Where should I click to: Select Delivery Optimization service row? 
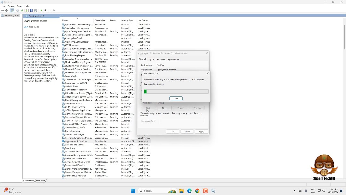(106, 158)
